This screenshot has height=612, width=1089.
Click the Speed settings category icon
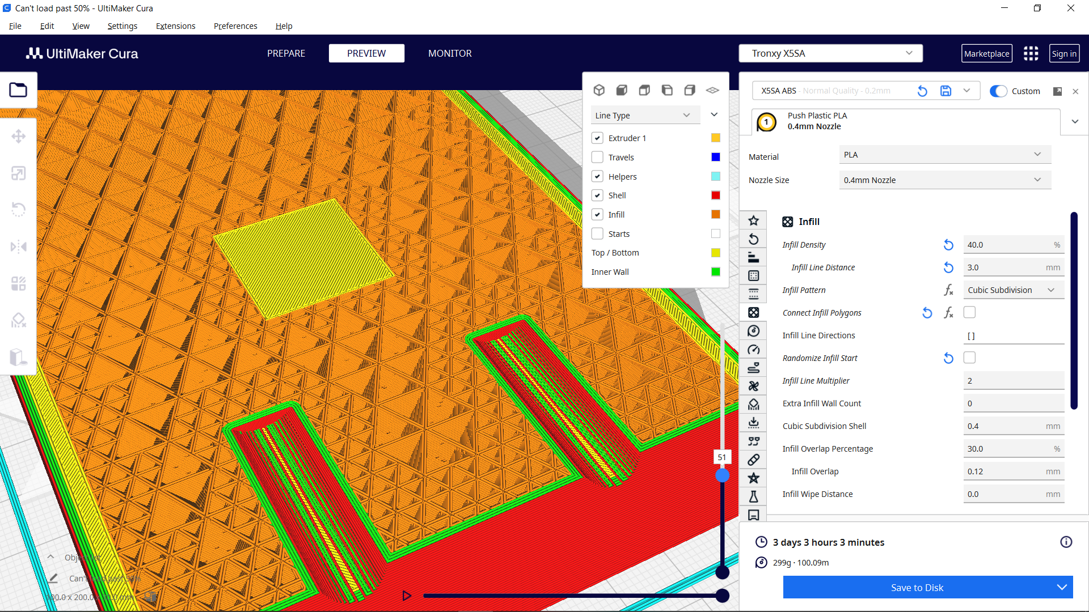coord(754,349)
